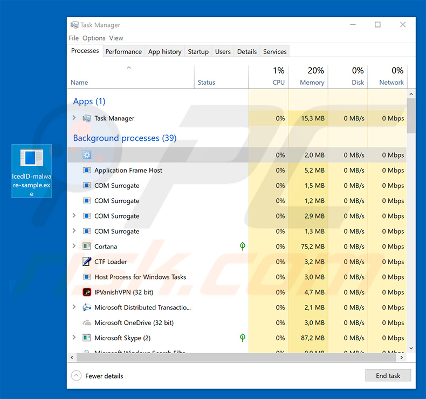Select the unnamed gear process icon
Screen dimensions: 426x399
tap(87, 155)
